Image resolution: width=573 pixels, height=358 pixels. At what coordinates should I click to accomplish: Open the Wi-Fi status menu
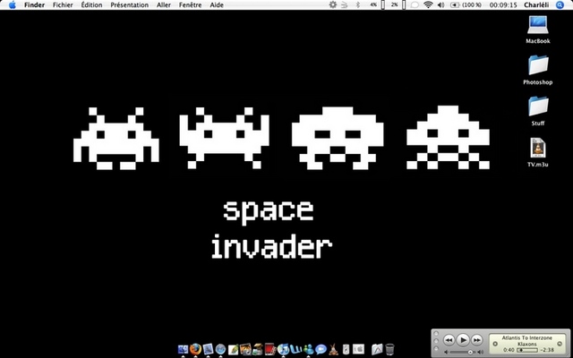point(428,5)
